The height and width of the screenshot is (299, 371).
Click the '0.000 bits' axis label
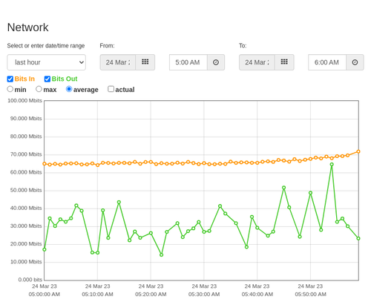(x=30, y=280)
